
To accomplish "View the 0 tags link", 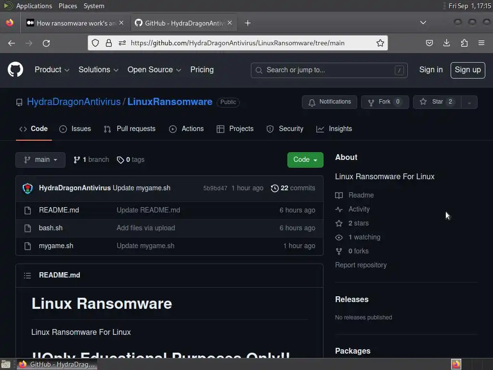I will click(x=130, y=160).
